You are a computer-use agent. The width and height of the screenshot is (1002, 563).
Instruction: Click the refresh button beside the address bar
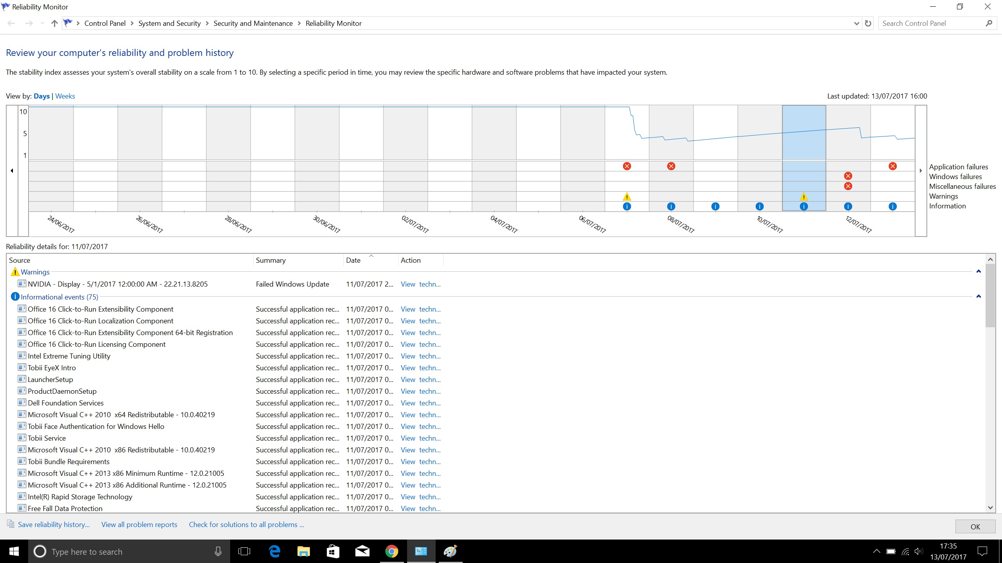(x=868, y=23)
